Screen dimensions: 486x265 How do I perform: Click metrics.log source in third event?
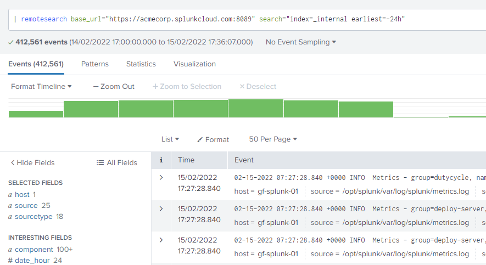[x=406, y=254]
